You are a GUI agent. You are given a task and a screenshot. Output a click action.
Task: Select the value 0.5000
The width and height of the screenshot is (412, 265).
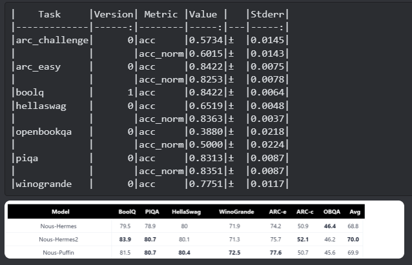[206, 144]
